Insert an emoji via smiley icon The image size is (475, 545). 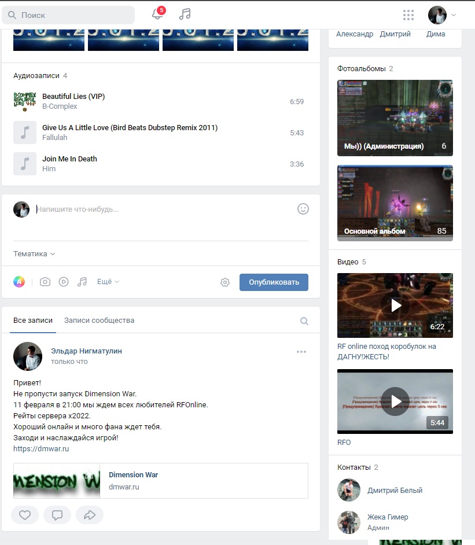tap(303, 209)
